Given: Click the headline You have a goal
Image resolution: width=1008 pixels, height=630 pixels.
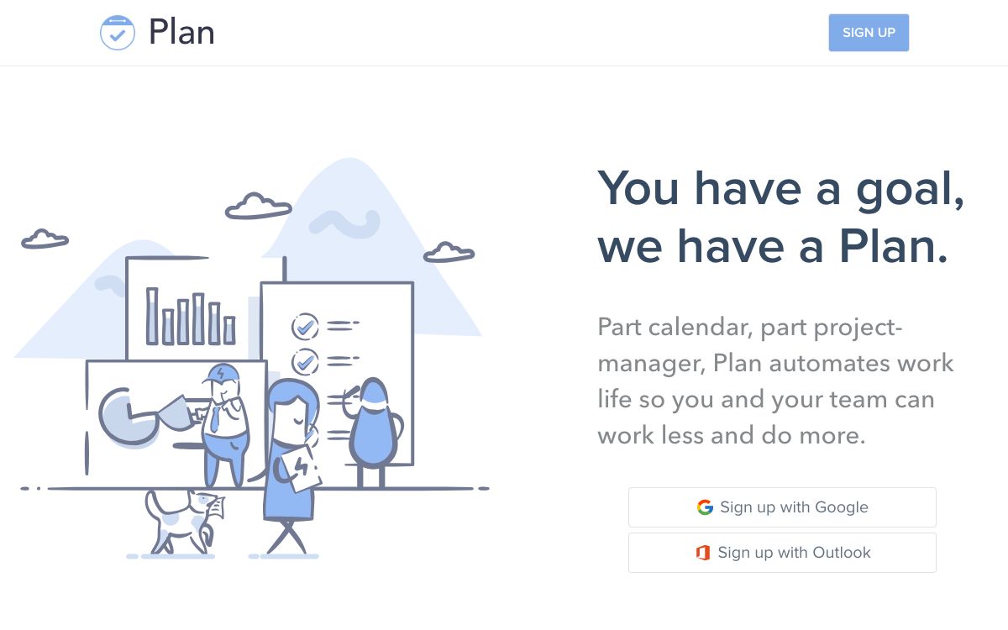Looking at the screenshot, I should click(780, 188).
